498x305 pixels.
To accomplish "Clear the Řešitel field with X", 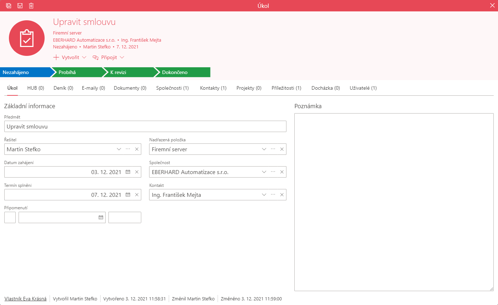I will (x=137, y=149).
